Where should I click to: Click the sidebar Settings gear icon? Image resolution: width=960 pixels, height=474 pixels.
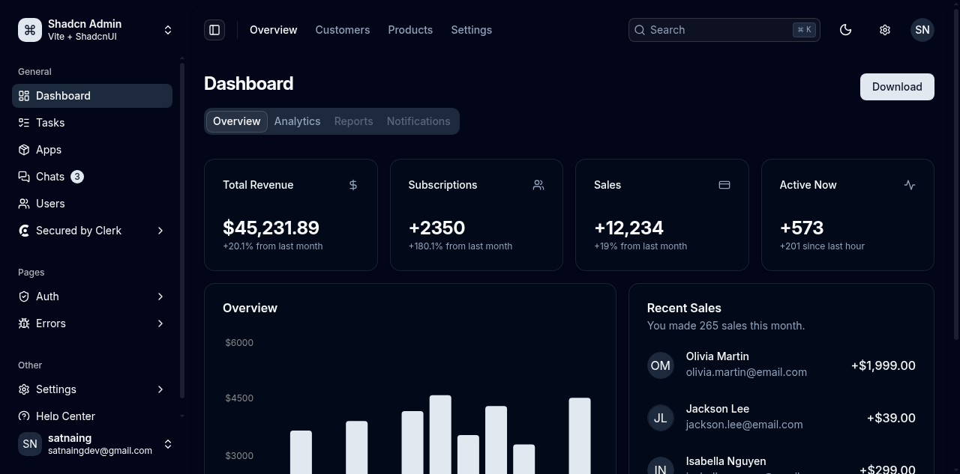(24, 389)
